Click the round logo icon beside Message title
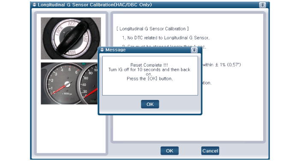 (x=102, y=50)
